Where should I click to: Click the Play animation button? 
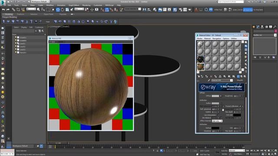[255, 151]
